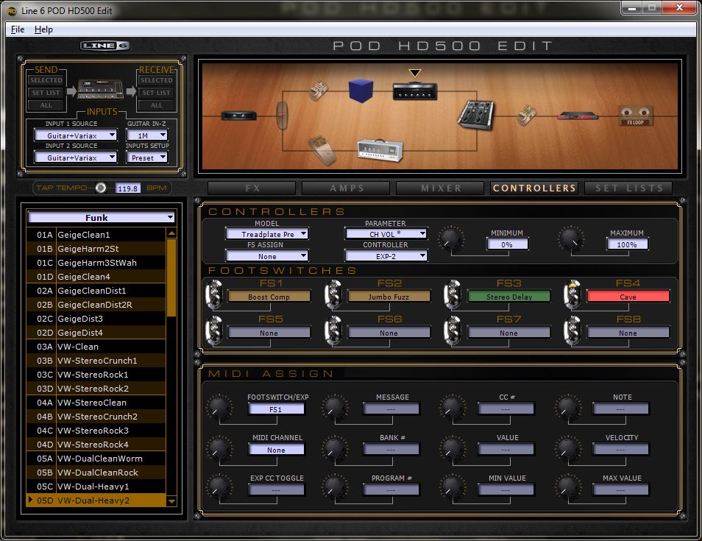702x541 pixels.
Task: Click the FS1 footswitch icon
Action: pos(214,294)
